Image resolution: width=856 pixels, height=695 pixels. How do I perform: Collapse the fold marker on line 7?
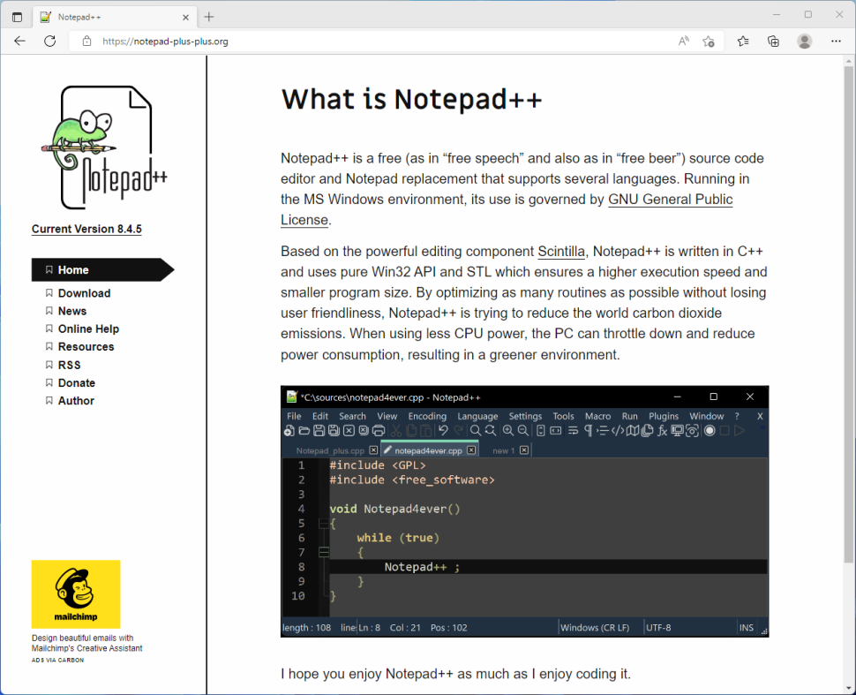pos(324,553)
